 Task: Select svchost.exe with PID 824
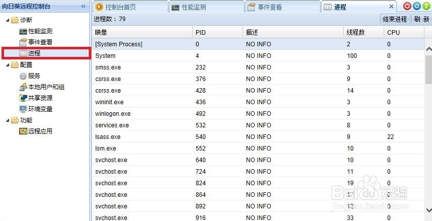[x=258, y=183]
